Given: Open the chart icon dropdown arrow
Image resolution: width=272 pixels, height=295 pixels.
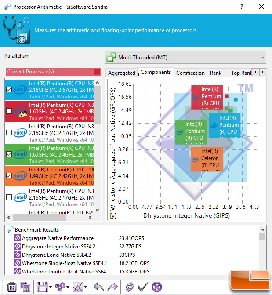Looking at the screenshot, I should point(86,287).
